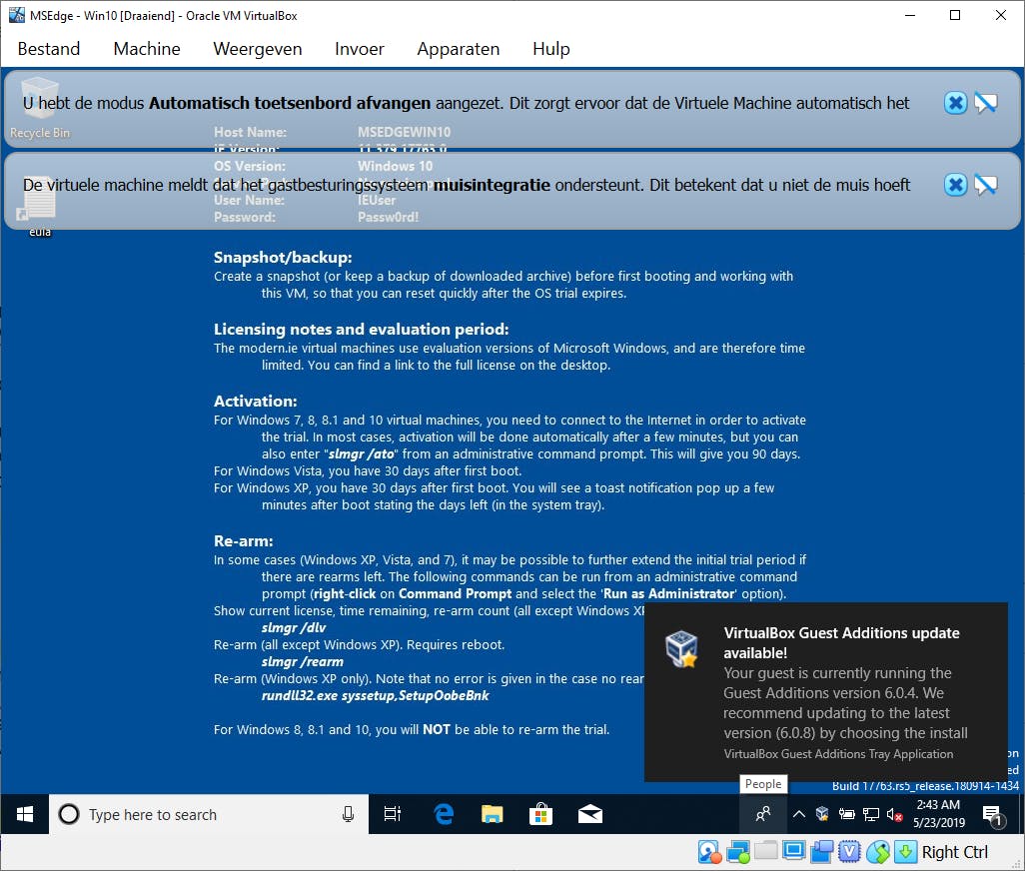The height and width of the screenshot is (871, 1025).
Task: Click VirtualBox Guest Additions tray icon
Action: pos(822,814)
